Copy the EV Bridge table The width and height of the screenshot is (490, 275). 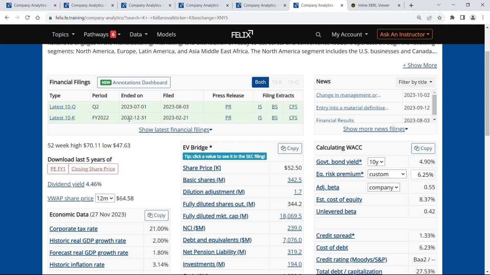pyautogui.click(x=290, y=148)
